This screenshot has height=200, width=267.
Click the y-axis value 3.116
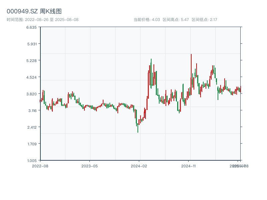(x=32, y=111)
